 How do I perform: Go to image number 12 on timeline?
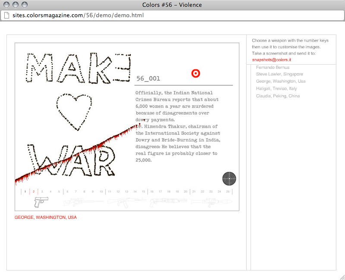tap(118, 192)
